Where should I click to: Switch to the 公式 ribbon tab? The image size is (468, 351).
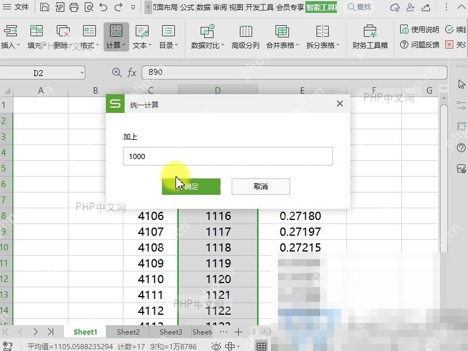pyautogui.click(x=187, y=7)
